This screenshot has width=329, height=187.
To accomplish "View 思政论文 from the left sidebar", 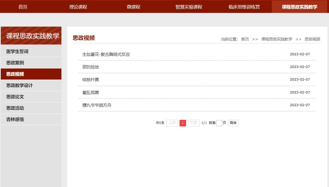I will 15,97.
